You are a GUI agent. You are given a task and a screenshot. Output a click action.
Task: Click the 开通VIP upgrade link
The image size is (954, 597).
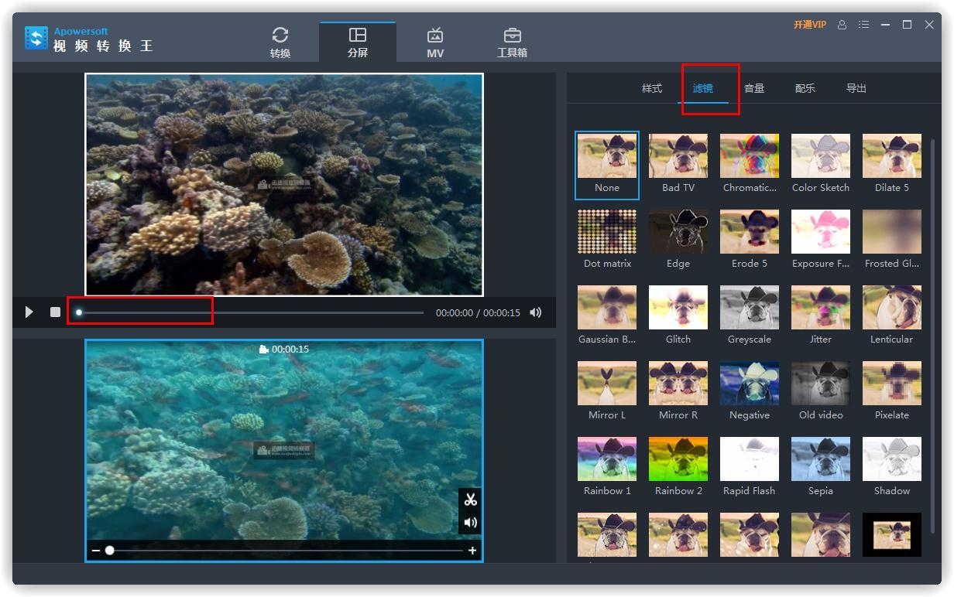point(809,25)
